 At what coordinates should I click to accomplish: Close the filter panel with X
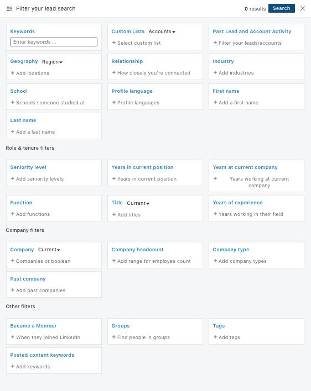(x=303, y=8)
